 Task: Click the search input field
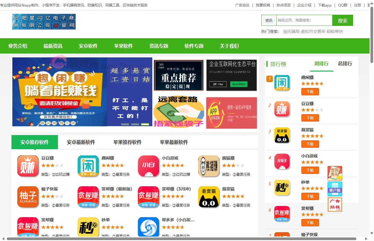point(304,21)
